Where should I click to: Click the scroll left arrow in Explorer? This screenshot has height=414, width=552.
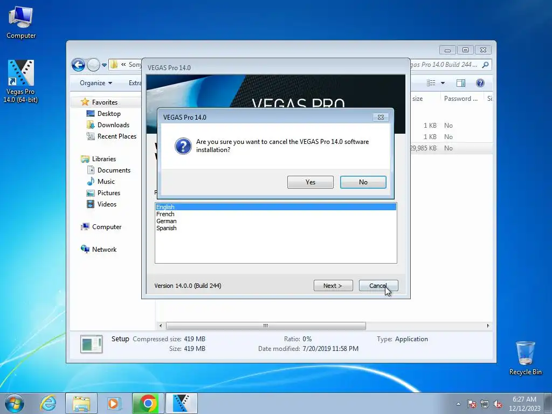(x=161, y=326)
